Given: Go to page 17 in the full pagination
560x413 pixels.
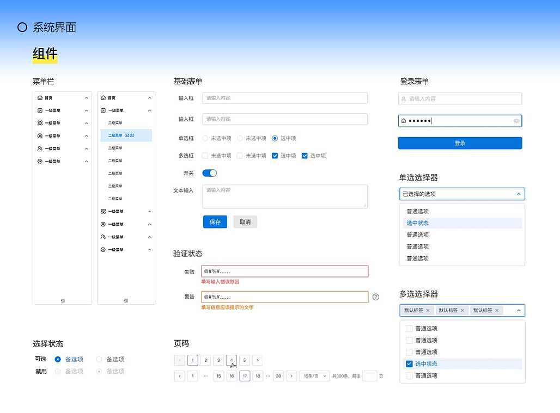Looking at the screenshot, I should tap(245, 376).
